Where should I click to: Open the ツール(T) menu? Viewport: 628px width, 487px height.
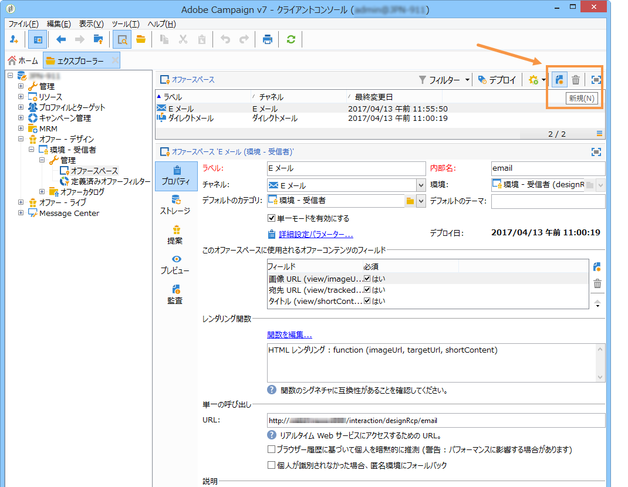126,24
